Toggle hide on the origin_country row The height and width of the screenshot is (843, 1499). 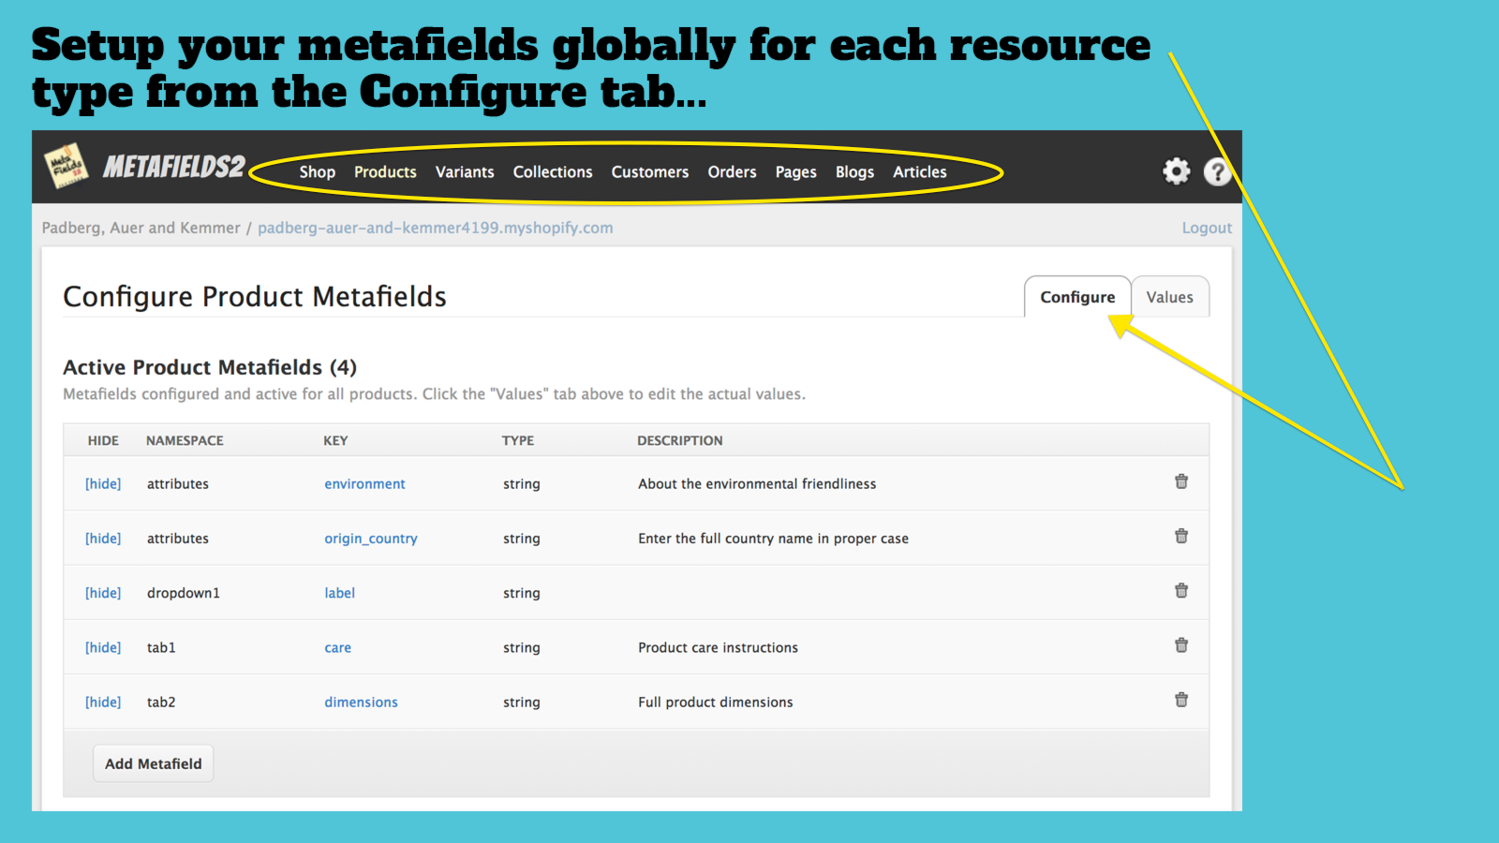pyautogui.click(x=103, y=539)
